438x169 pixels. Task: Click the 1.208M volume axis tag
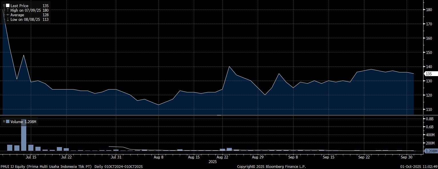430,151
